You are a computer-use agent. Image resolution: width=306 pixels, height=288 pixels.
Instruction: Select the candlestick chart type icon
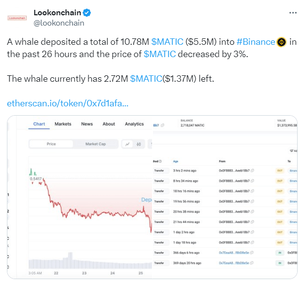pos(139,144)
